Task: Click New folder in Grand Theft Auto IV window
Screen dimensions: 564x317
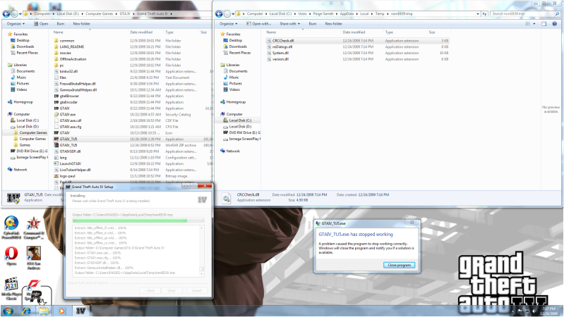Action: [x=81, y=23]
